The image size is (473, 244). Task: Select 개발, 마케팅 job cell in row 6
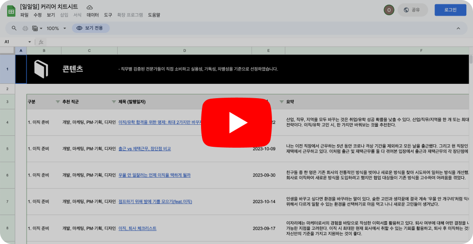click(89, 175)
